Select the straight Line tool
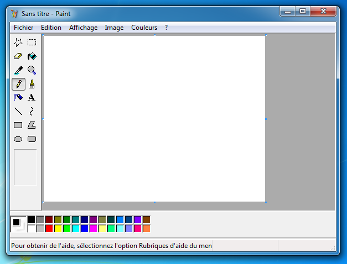This screenshot has width=347, height=264. pos(18,112)
